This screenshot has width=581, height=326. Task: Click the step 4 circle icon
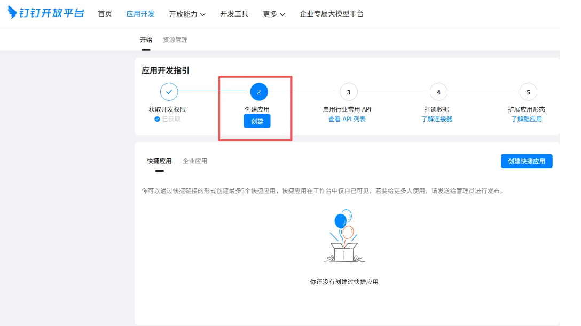click(x=438, y=92)
